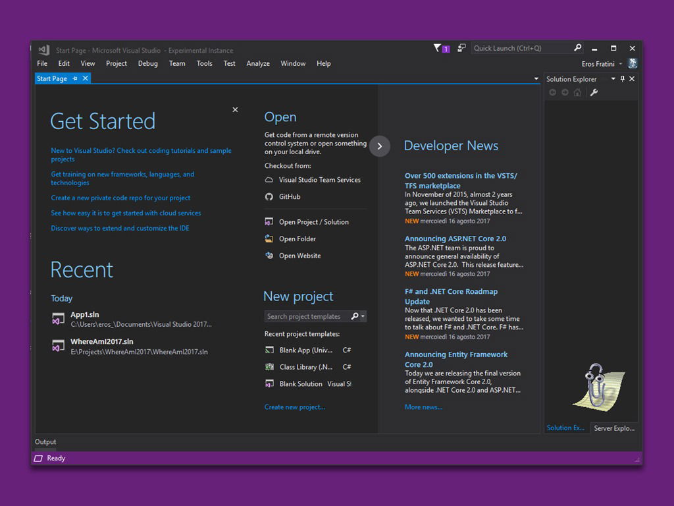Click the Clippy assistant paperclip
This screenshot has height=506, width=674.
coord(596,385)
